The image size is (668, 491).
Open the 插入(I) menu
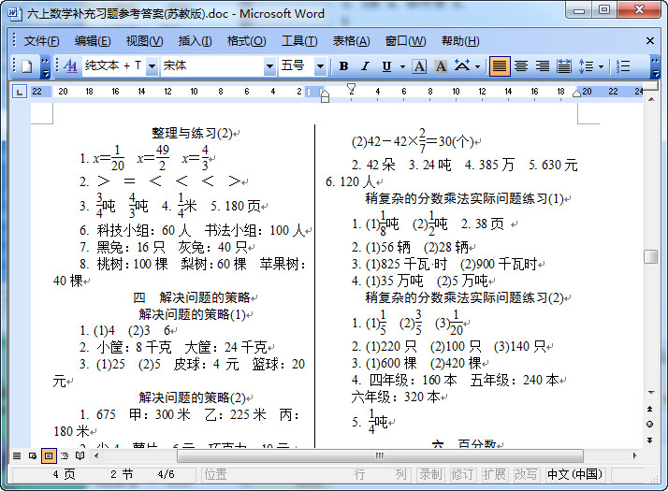[195, 41]
